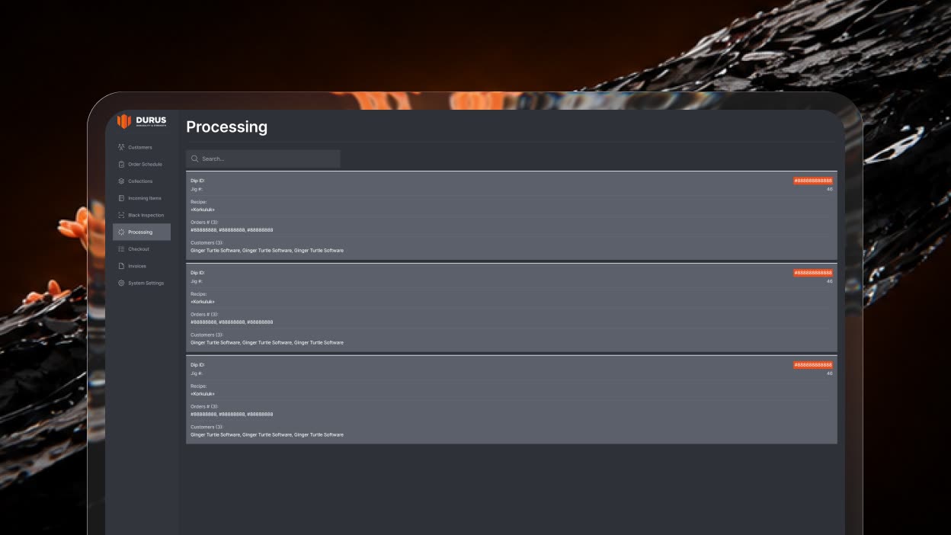Click the document icon for Incoming Items
Screen dimensions: 951x535
pyautogui.click(x=121, y=198)
